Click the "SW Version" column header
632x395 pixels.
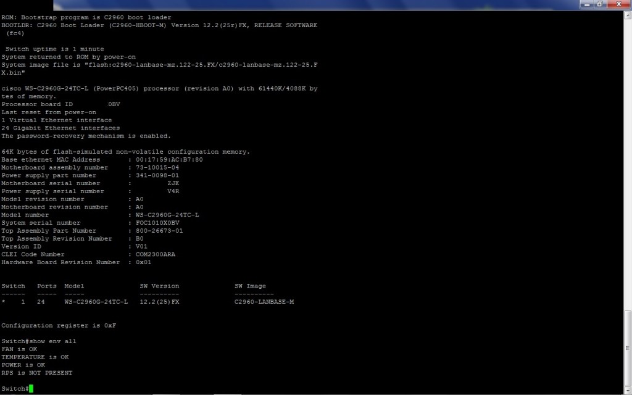click(160, 286)
